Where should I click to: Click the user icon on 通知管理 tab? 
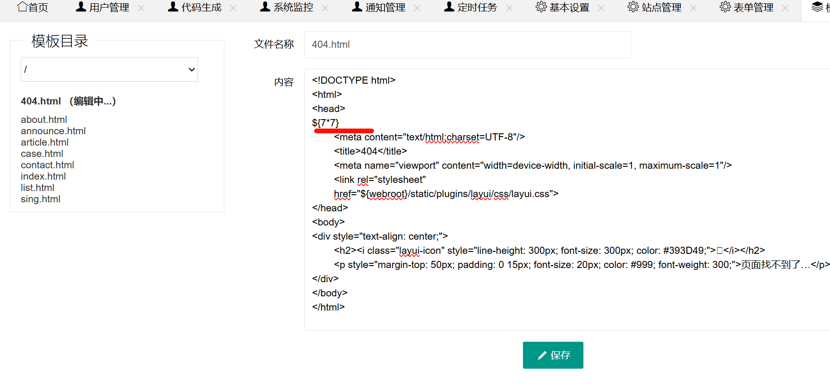click(357, 7)
